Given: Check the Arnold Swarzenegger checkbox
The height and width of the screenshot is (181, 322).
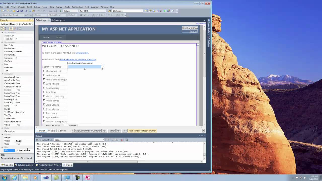Looking at the screenshot, I should coord(44,79).
